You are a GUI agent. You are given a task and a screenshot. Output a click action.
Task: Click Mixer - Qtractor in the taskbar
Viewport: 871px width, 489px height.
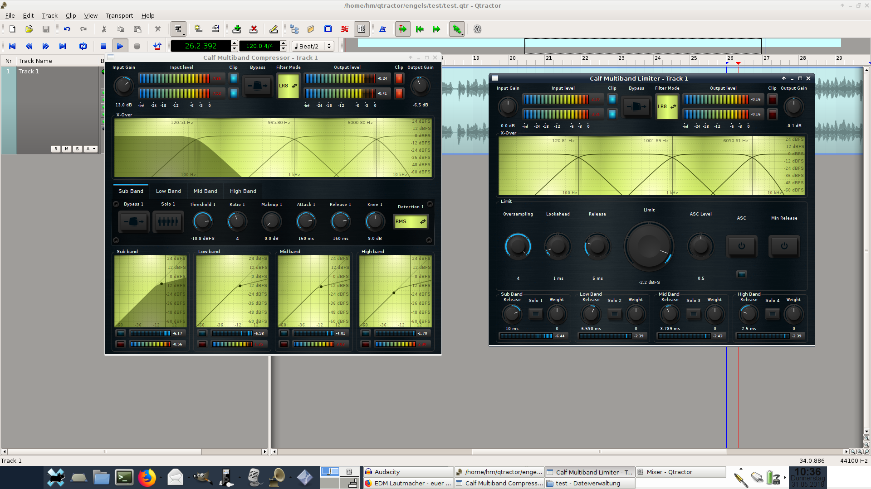[669, 472]
